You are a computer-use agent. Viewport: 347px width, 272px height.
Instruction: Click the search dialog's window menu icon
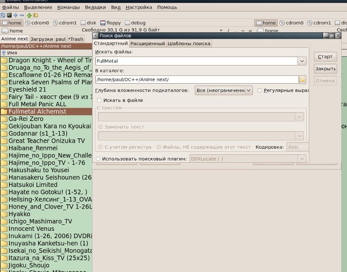coord(95,36)
